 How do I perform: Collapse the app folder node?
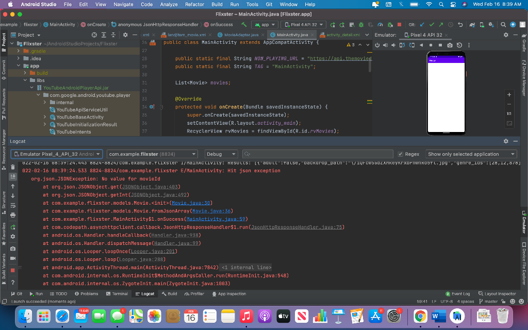coord(19,65)
